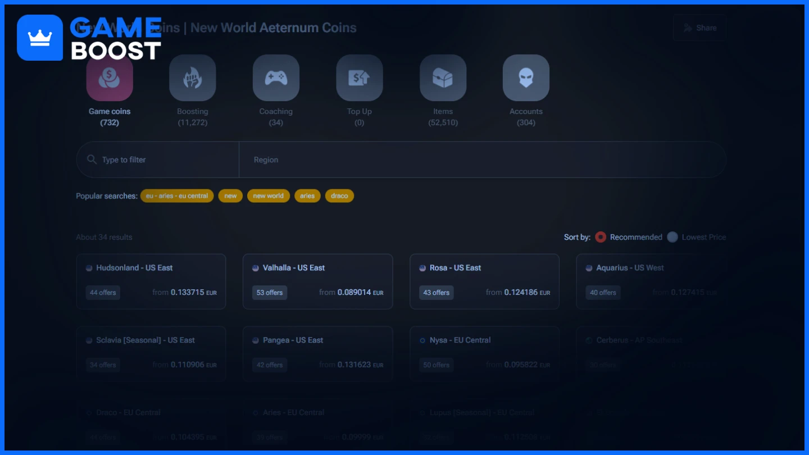Screen dimensions: 809x455
Task: Open the Sclavia [Seasonal] - US East card
Action: click(x=151, y=354)
